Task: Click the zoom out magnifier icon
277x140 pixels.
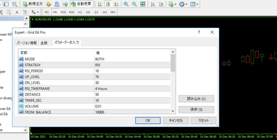Action: tap(134, 4)
